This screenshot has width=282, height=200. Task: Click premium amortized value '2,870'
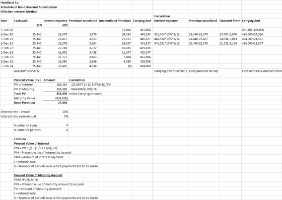point(93,34)
